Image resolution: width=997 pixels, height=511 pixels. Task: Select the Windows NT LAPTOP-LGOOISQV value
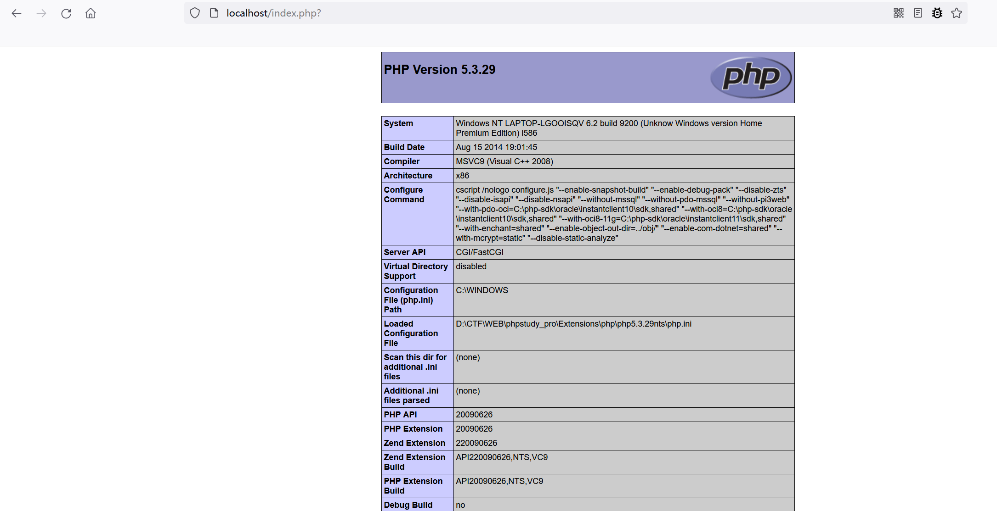[x=609, y=128]
